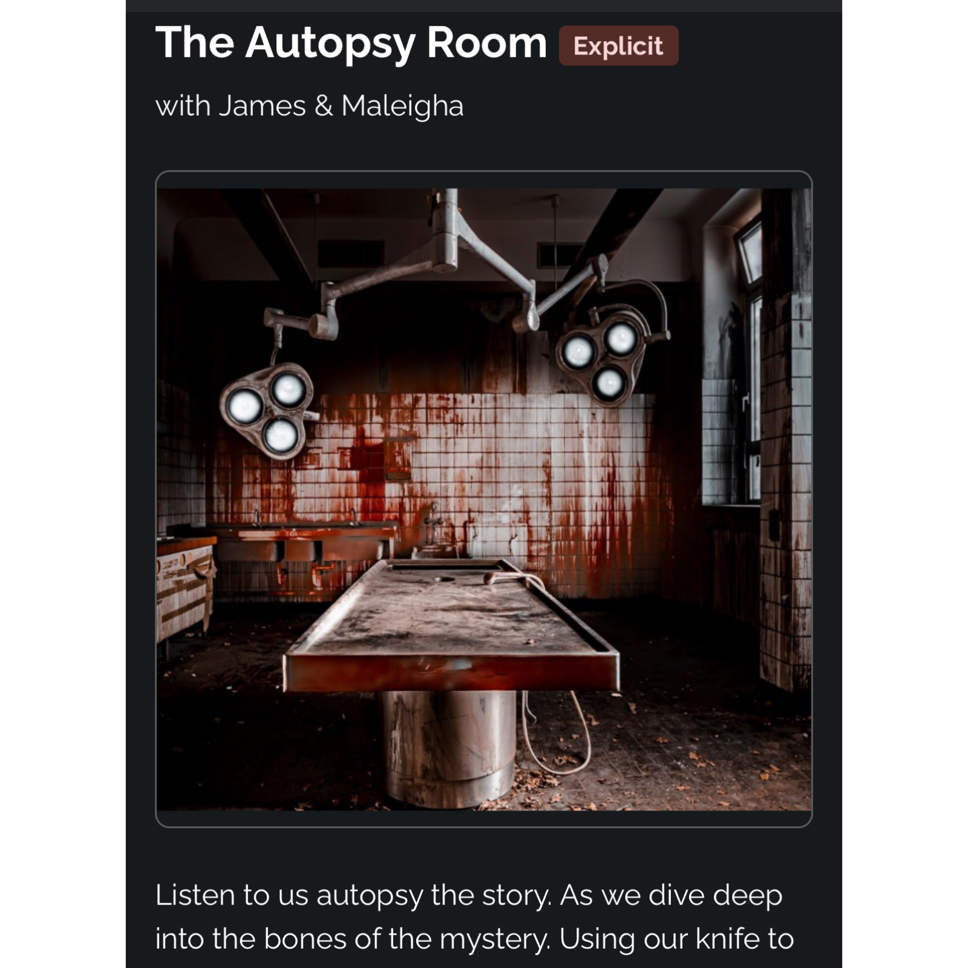Image resolution: width=968 pixels, height=968 pixels.
Task: Click the word 'Autopsy' in the heading
Action: 330,44
